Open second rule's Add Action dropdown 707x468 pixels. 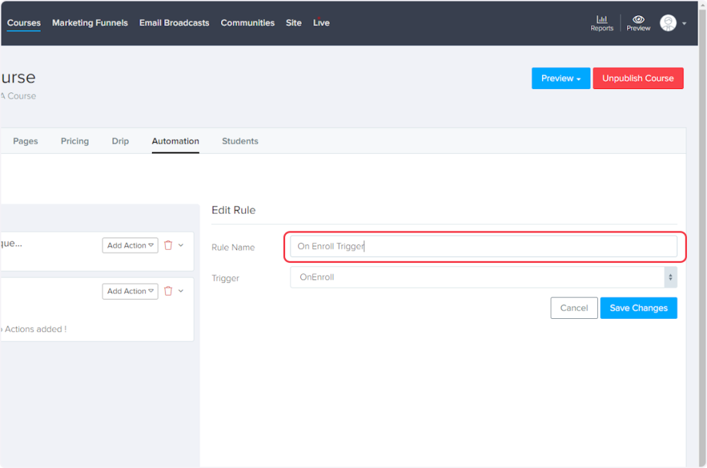(130, 291)
